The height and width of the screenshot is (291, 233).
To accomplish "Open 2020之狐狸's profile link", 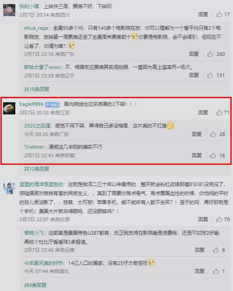I will click(x=37, y=126).
